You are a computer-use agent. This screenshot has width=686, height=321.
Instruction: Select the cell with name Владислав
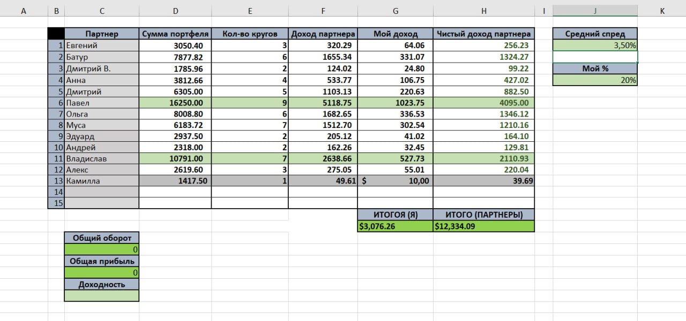click(102, 158)
